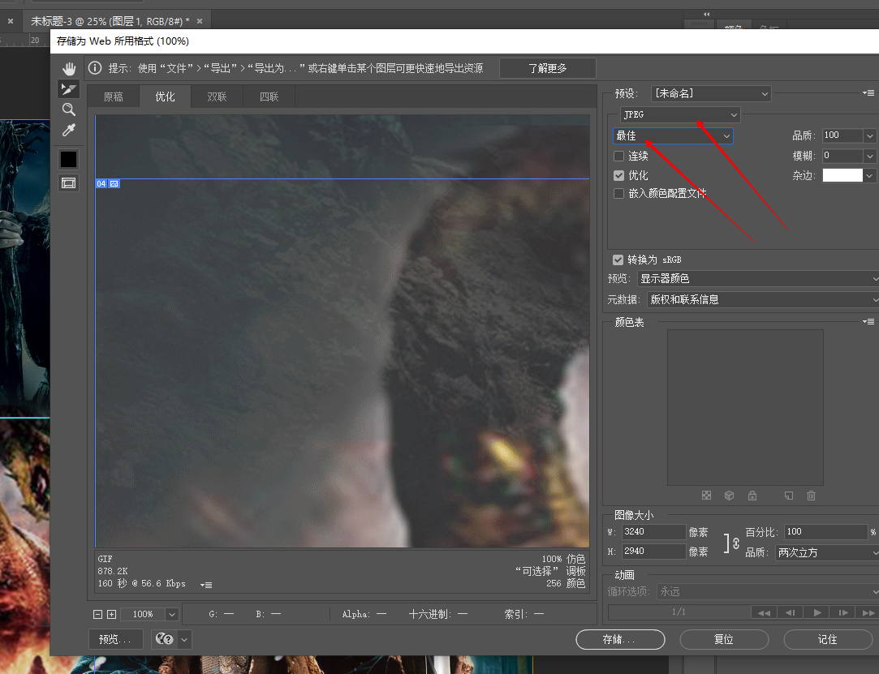Click the 复位 reset button
Viewport: 879px width, 674px height.
[724, 639]
